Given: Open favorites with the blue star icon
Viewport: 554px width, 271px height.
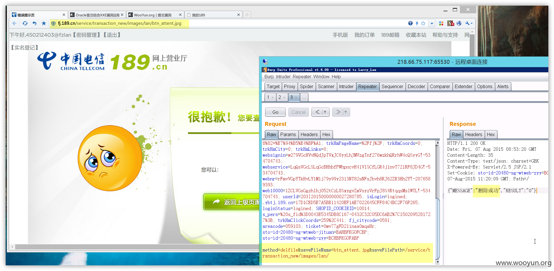Looking at the screenshot, I should tap(44, 23).
